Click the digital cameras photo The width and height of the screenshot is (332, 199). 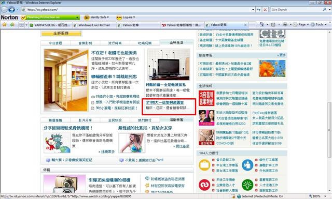(65, 184)
